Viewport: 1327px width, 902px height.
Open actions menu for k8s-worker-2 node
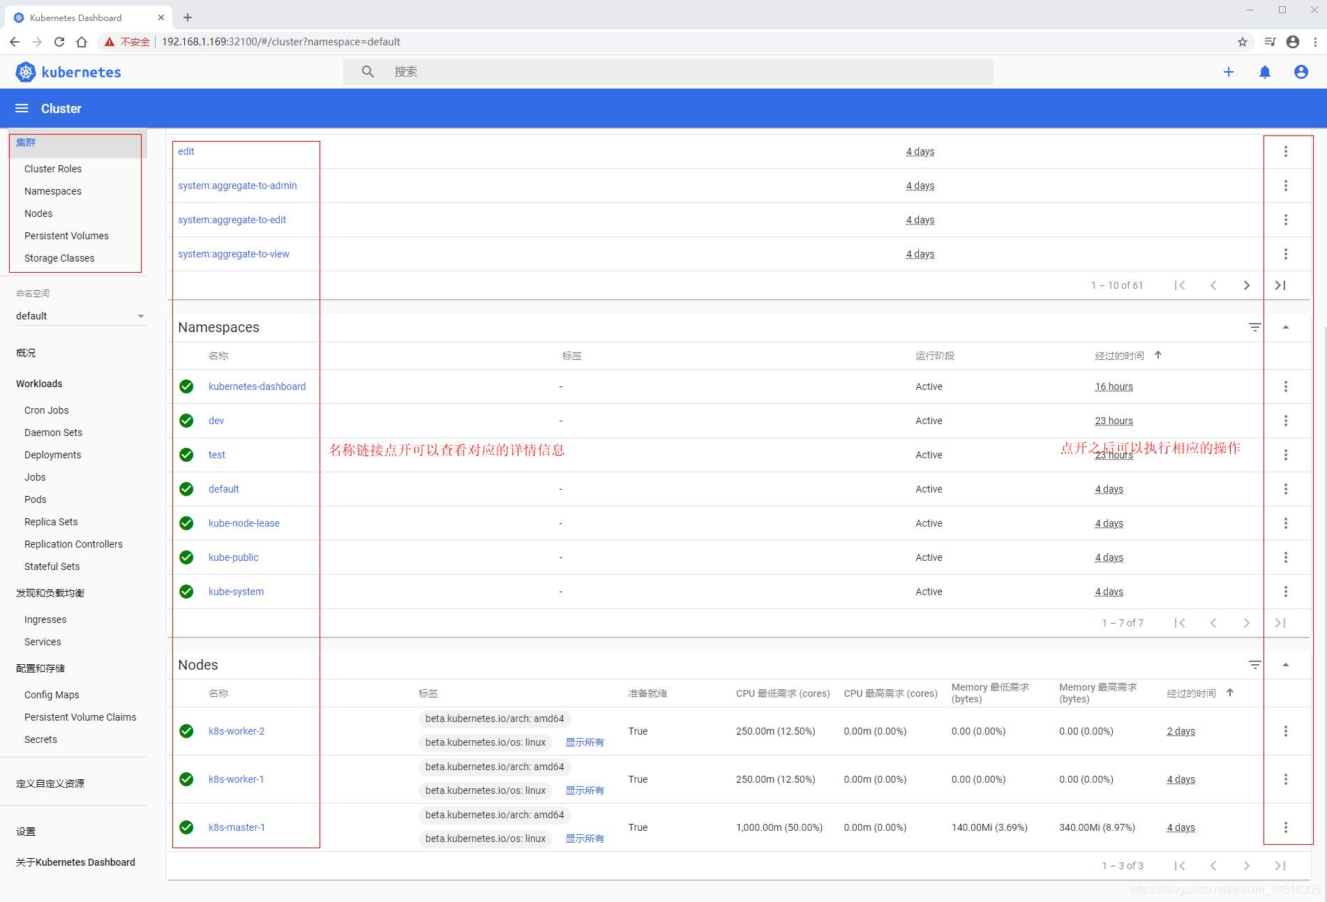(1286, 731)
